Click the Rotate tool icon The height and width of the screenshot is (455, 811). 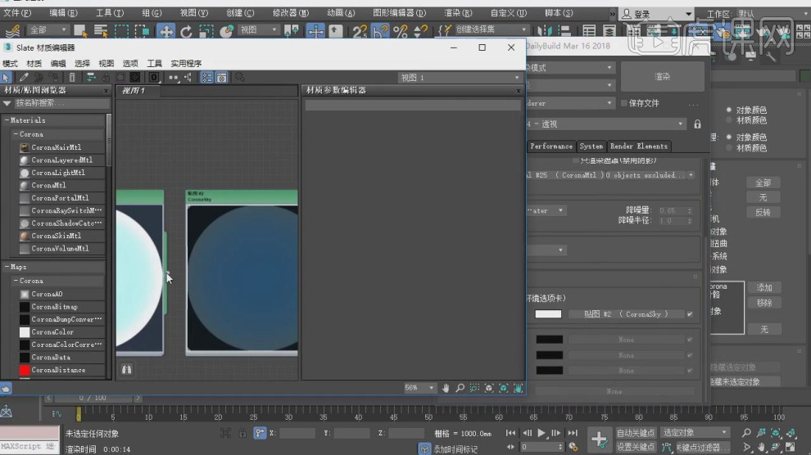(x=186, y=30)
